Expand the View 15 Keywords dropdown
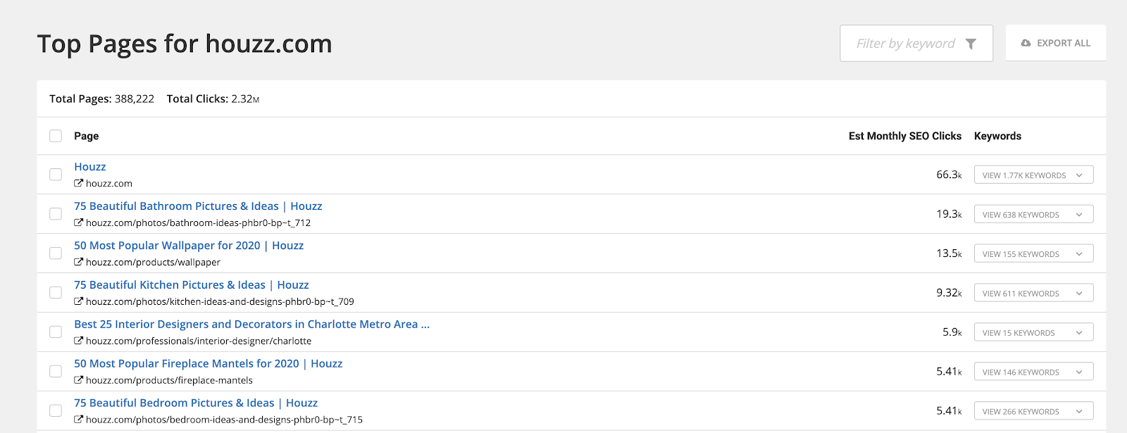Image resolution: width=1127 pixels, height=433 pixels. coord(1033,333)
